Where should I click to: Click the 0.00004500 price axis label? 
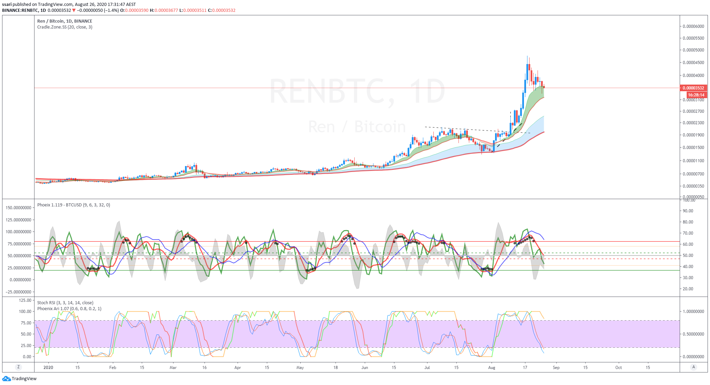tap(693, 63)
